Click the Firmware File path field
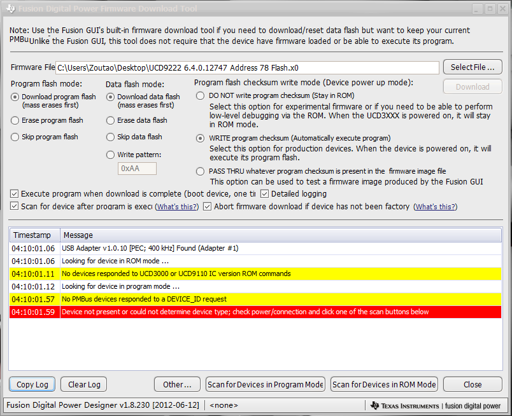This screenshot has height=416, width=512. point(247,68)
